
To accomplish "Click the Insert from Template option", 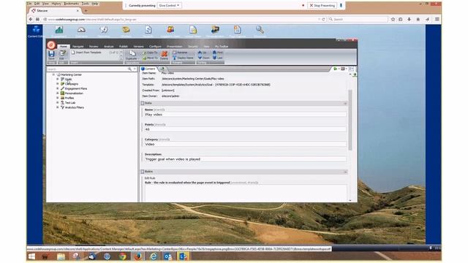I will coord(86,53).
